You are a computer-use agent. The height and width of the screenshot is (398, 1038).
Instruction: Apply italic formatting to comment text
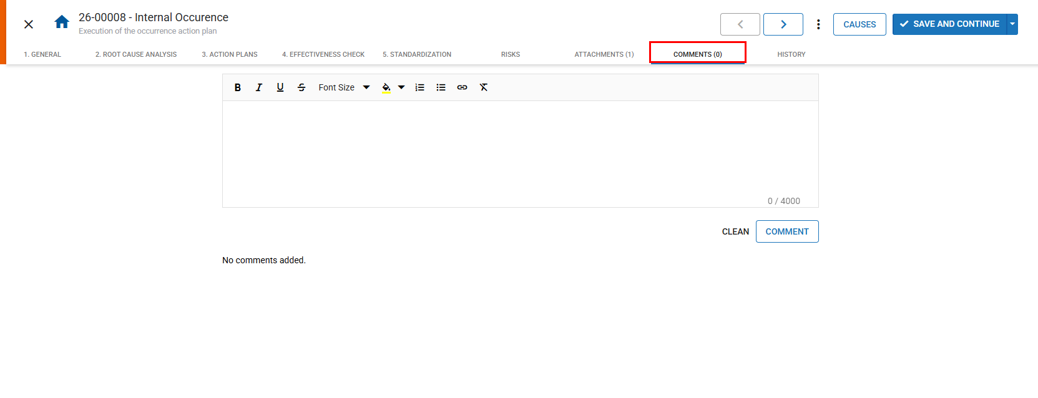[259, 88]
